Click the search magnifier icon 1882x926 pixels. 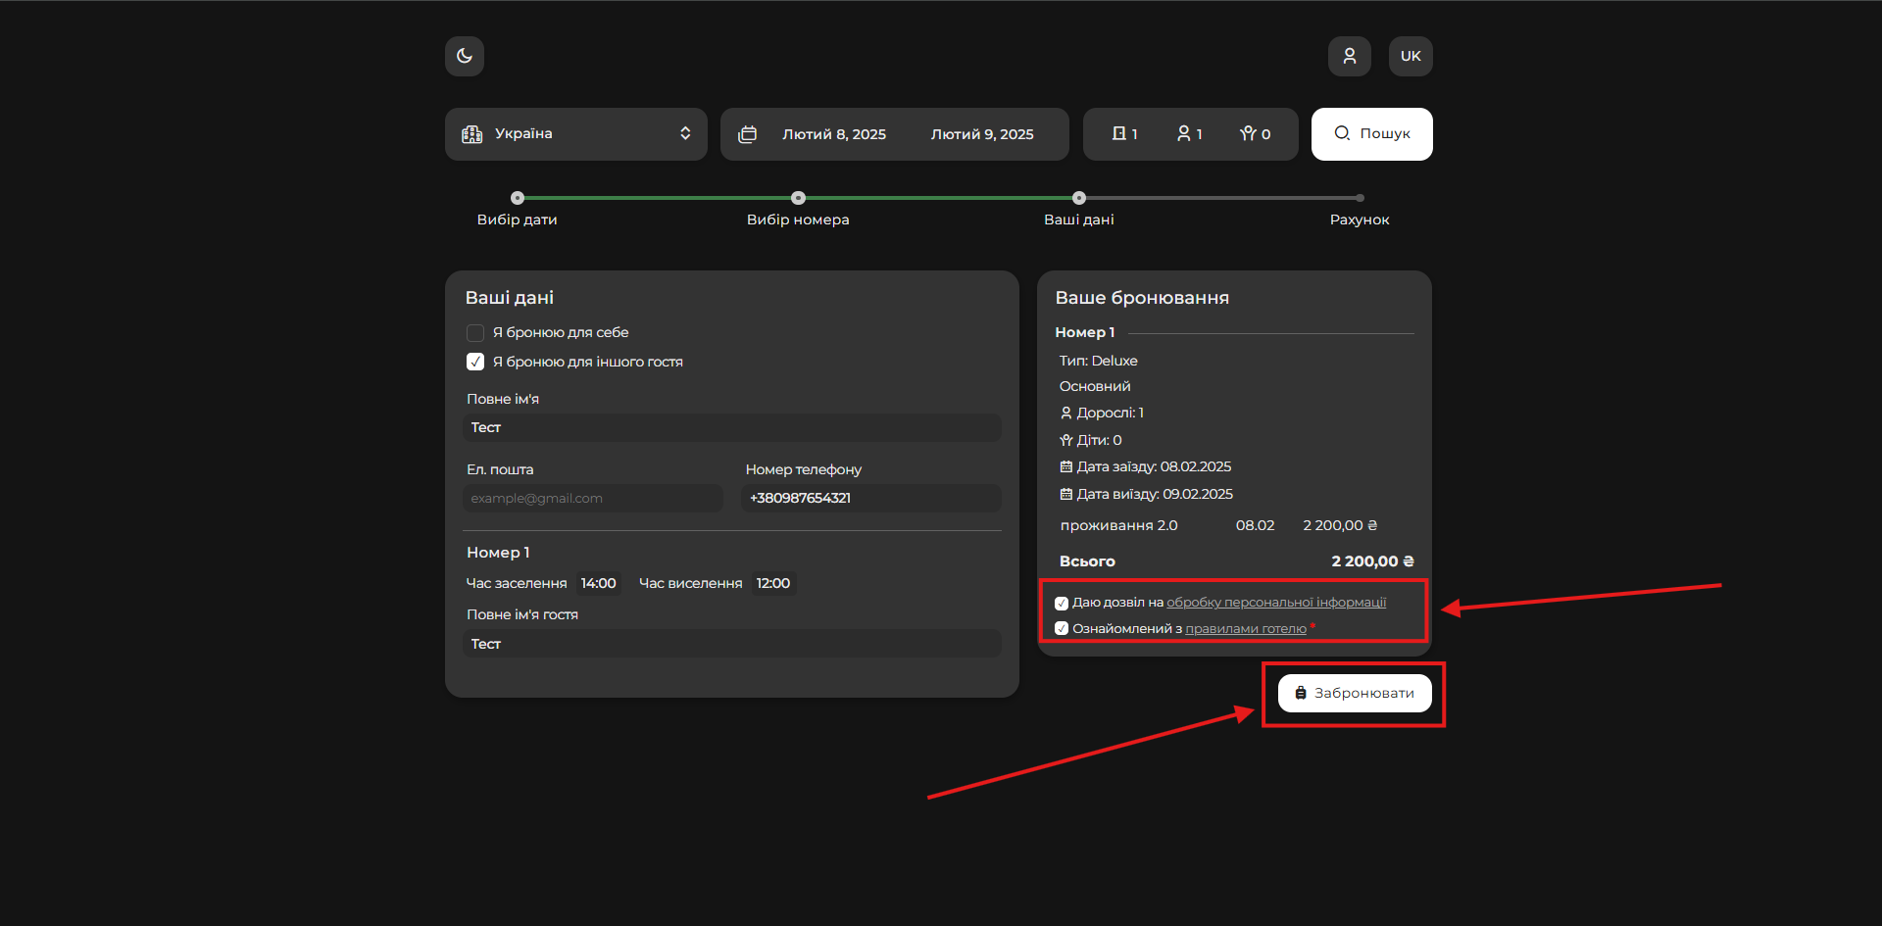1342,133
